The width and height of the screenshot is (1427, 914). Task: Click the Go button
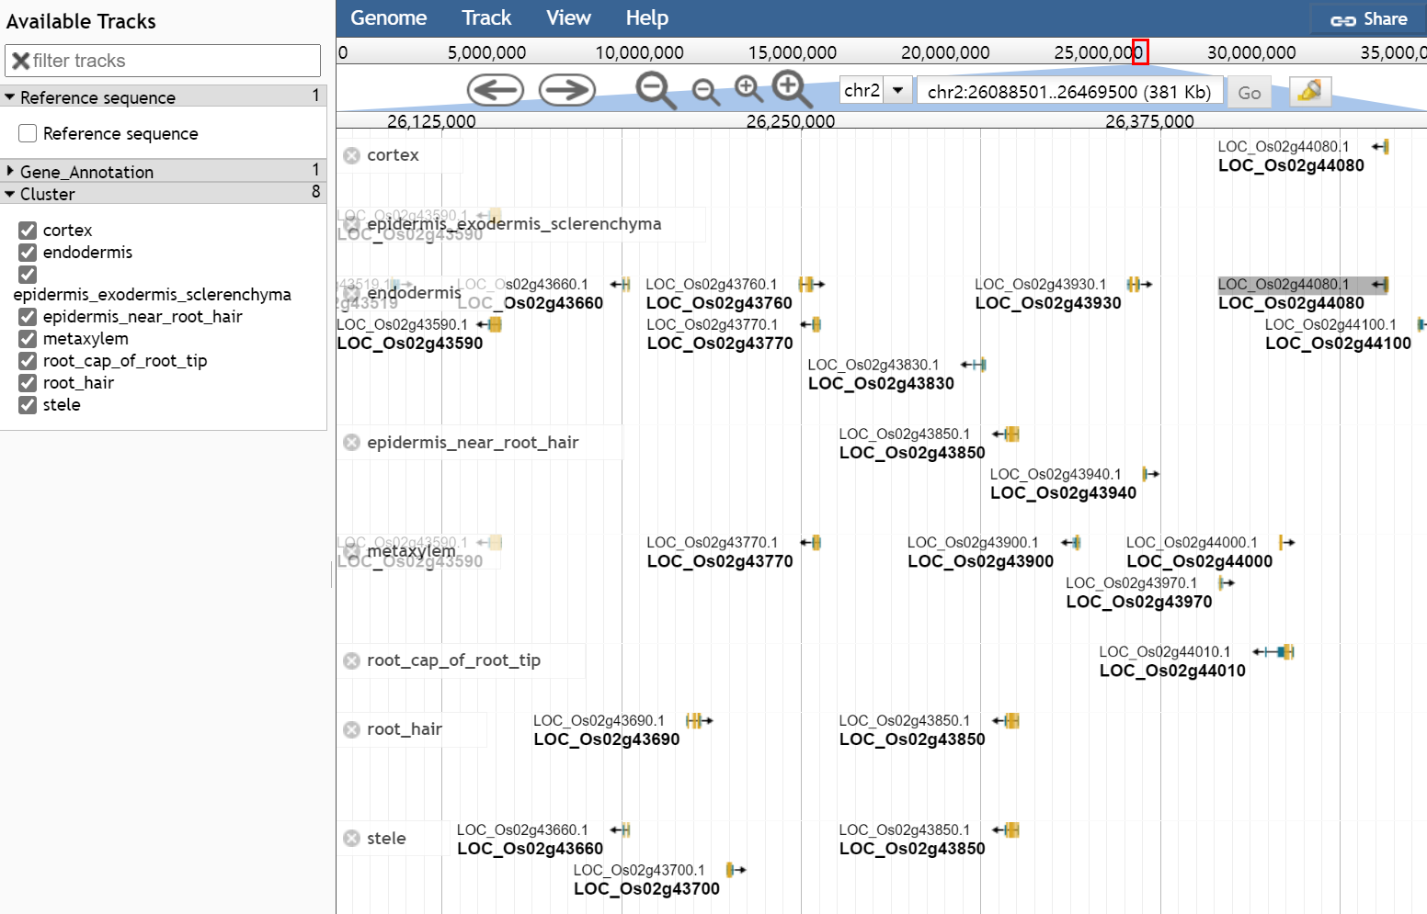[x=1249, y=92]
